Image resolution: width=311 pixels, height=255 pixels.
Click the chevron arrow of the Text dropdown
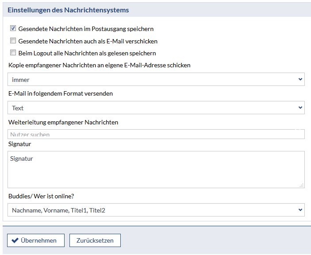300,108
